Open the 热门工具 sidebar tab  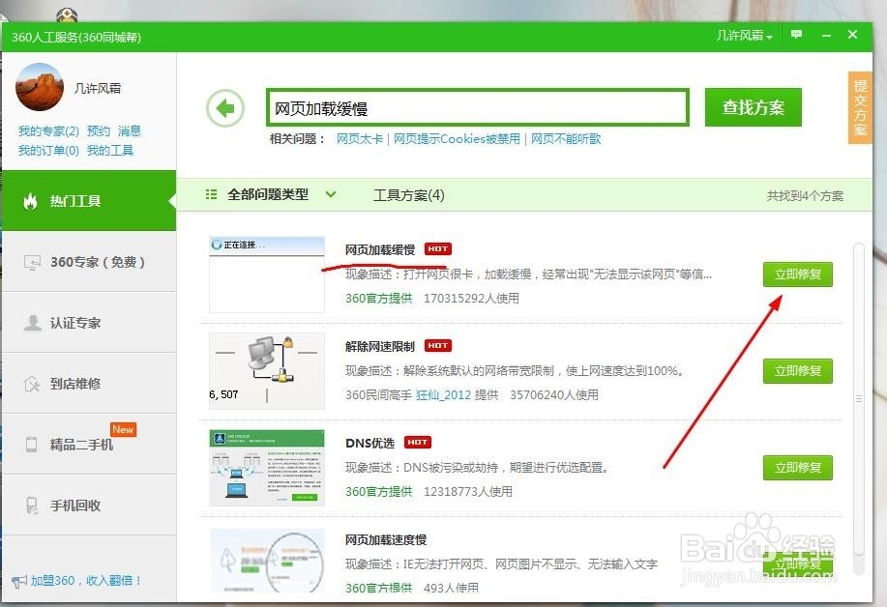pos(89,201)
